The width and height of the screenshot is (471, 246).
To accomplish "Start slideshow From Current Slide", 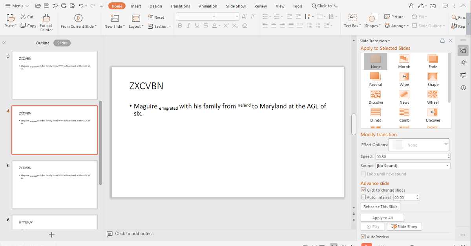I will (x=78, y=18).
